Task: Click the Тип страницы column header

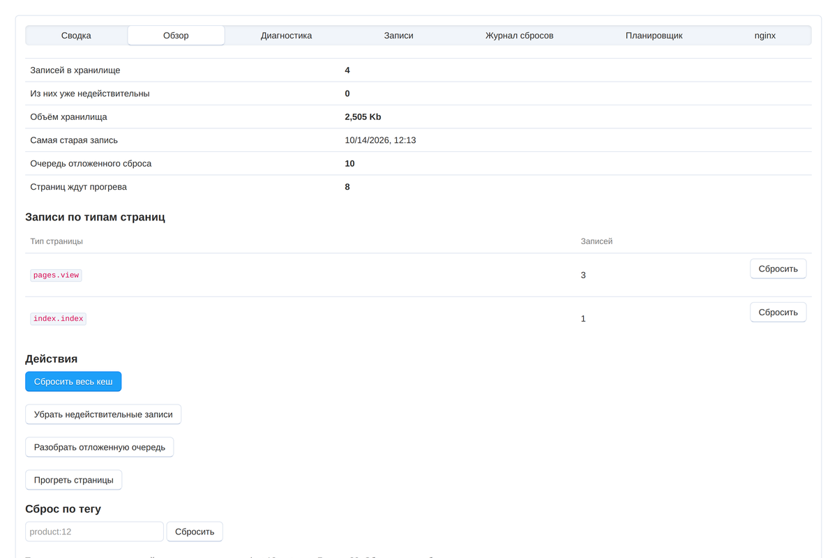Action: (56, 241)
